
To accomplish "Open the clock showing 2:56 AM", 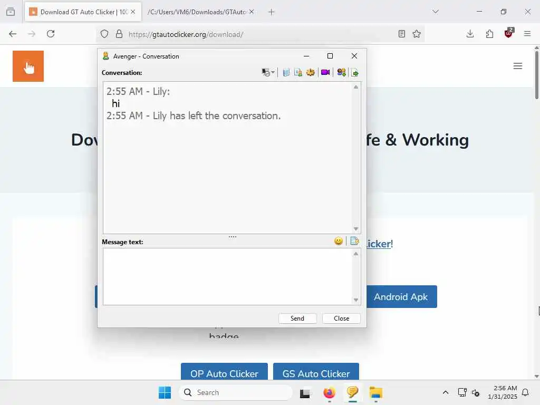I will click(x=503, y=392).
